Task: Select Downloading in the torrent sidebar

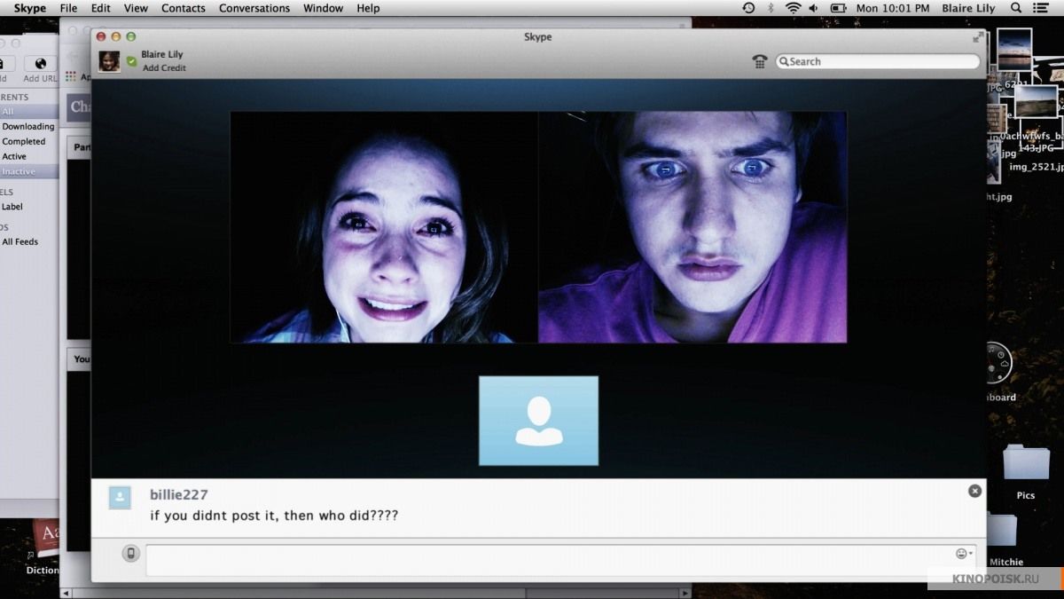Action: (28, 126)
